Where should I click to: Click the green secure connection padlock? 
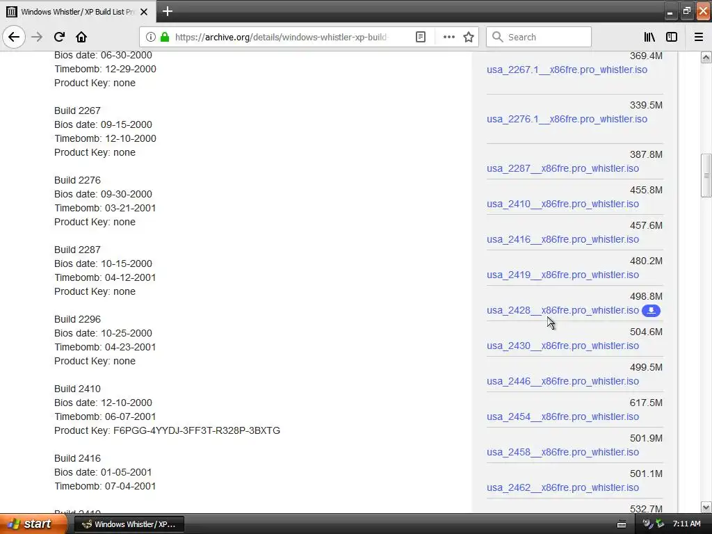pyautogui.click(x=165, y=37)
